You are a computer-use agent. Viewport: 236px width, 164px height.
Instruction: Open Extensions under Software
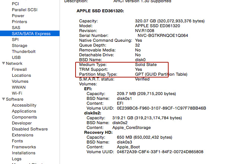click(x=23, y=135)
